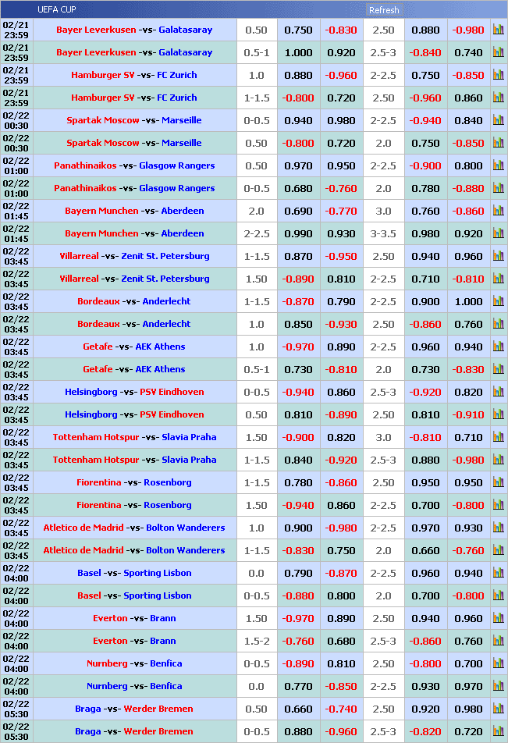Open chart icon for Spartak Moscow 0-0.5 handicap row
Image resolution: width=508 pixels, height=743 pixels.
pos(499,120)
